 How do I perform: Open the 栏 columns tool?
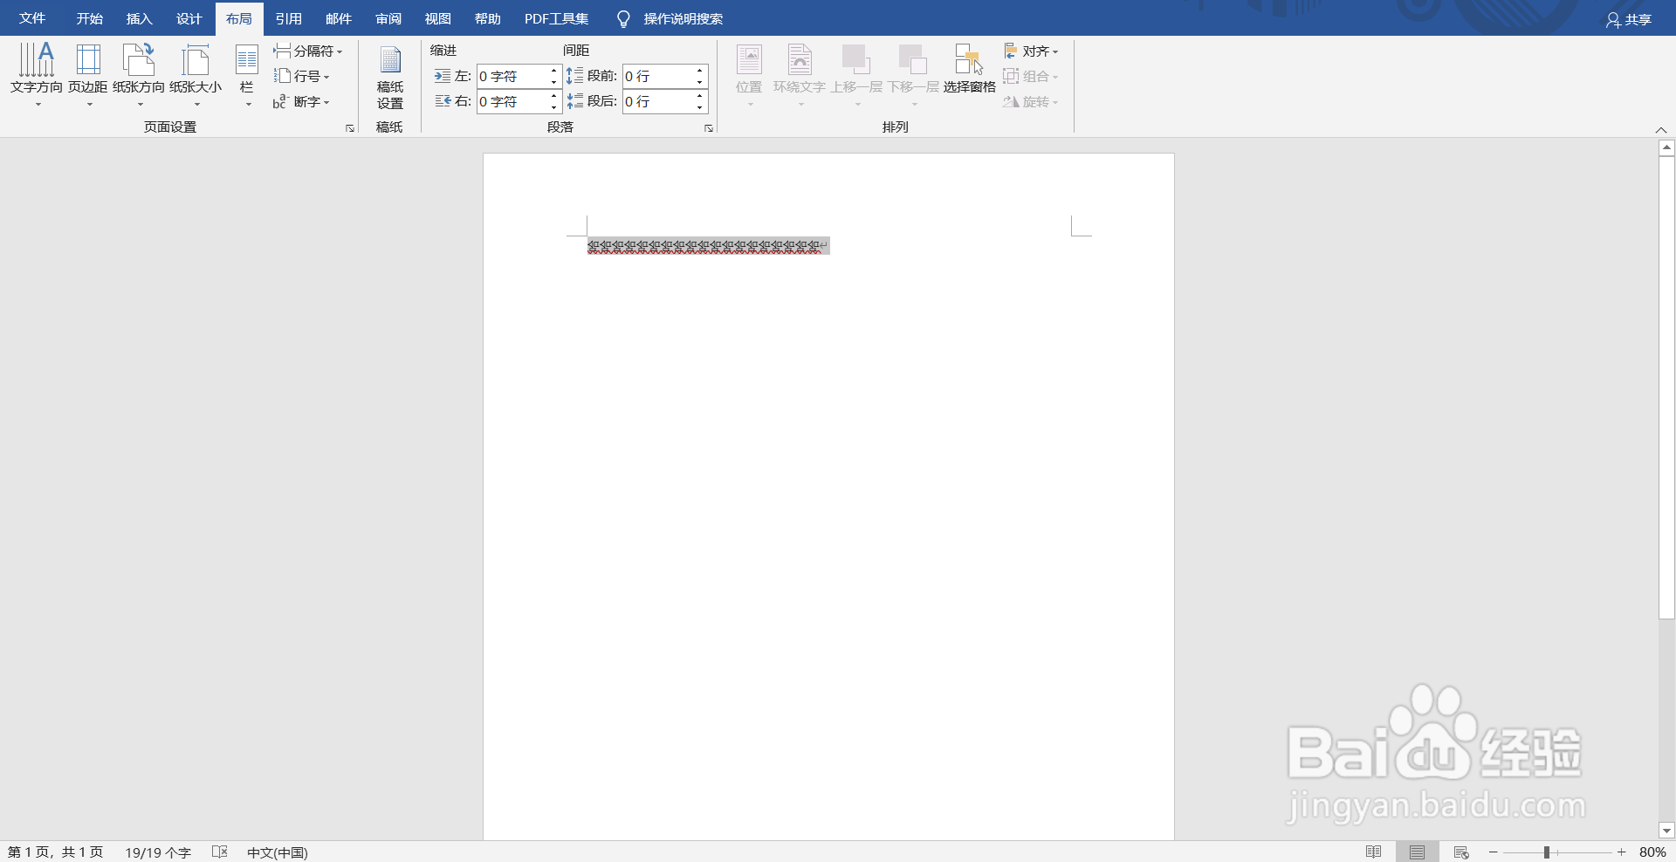coord(247,75)
